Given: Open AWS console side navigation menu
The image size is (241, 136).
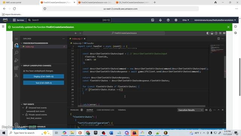Looking at the screenshot, I should (3, 26).
